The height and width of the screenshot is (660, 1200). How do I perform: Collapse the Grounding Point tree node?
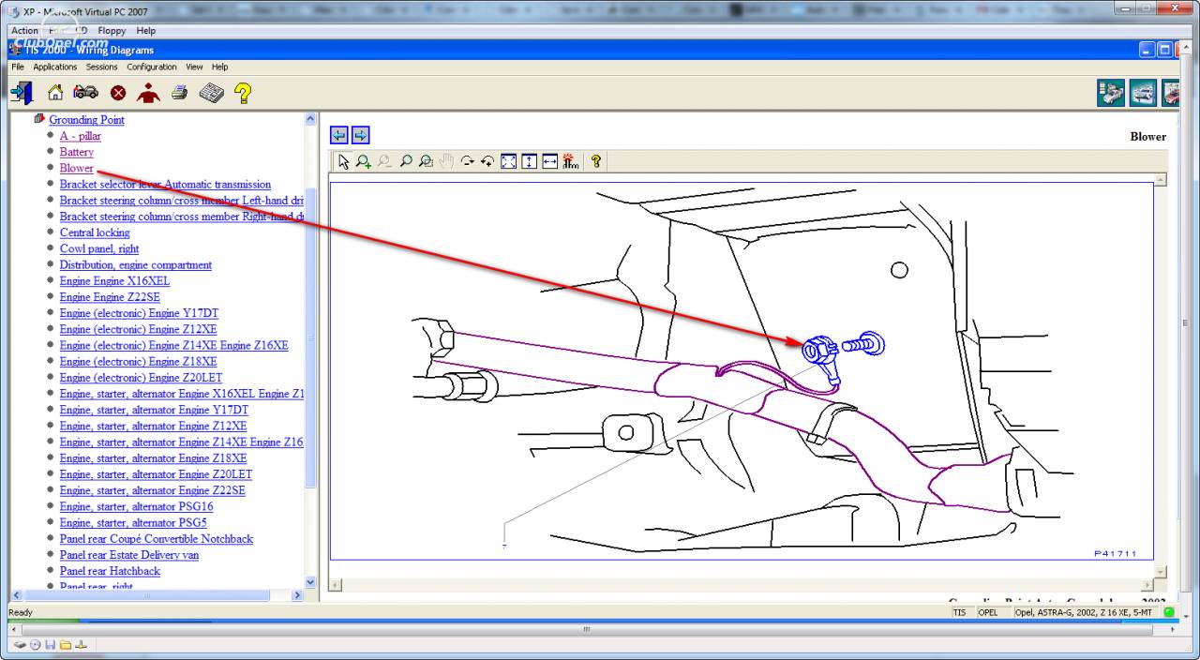[x=39, y=119]
